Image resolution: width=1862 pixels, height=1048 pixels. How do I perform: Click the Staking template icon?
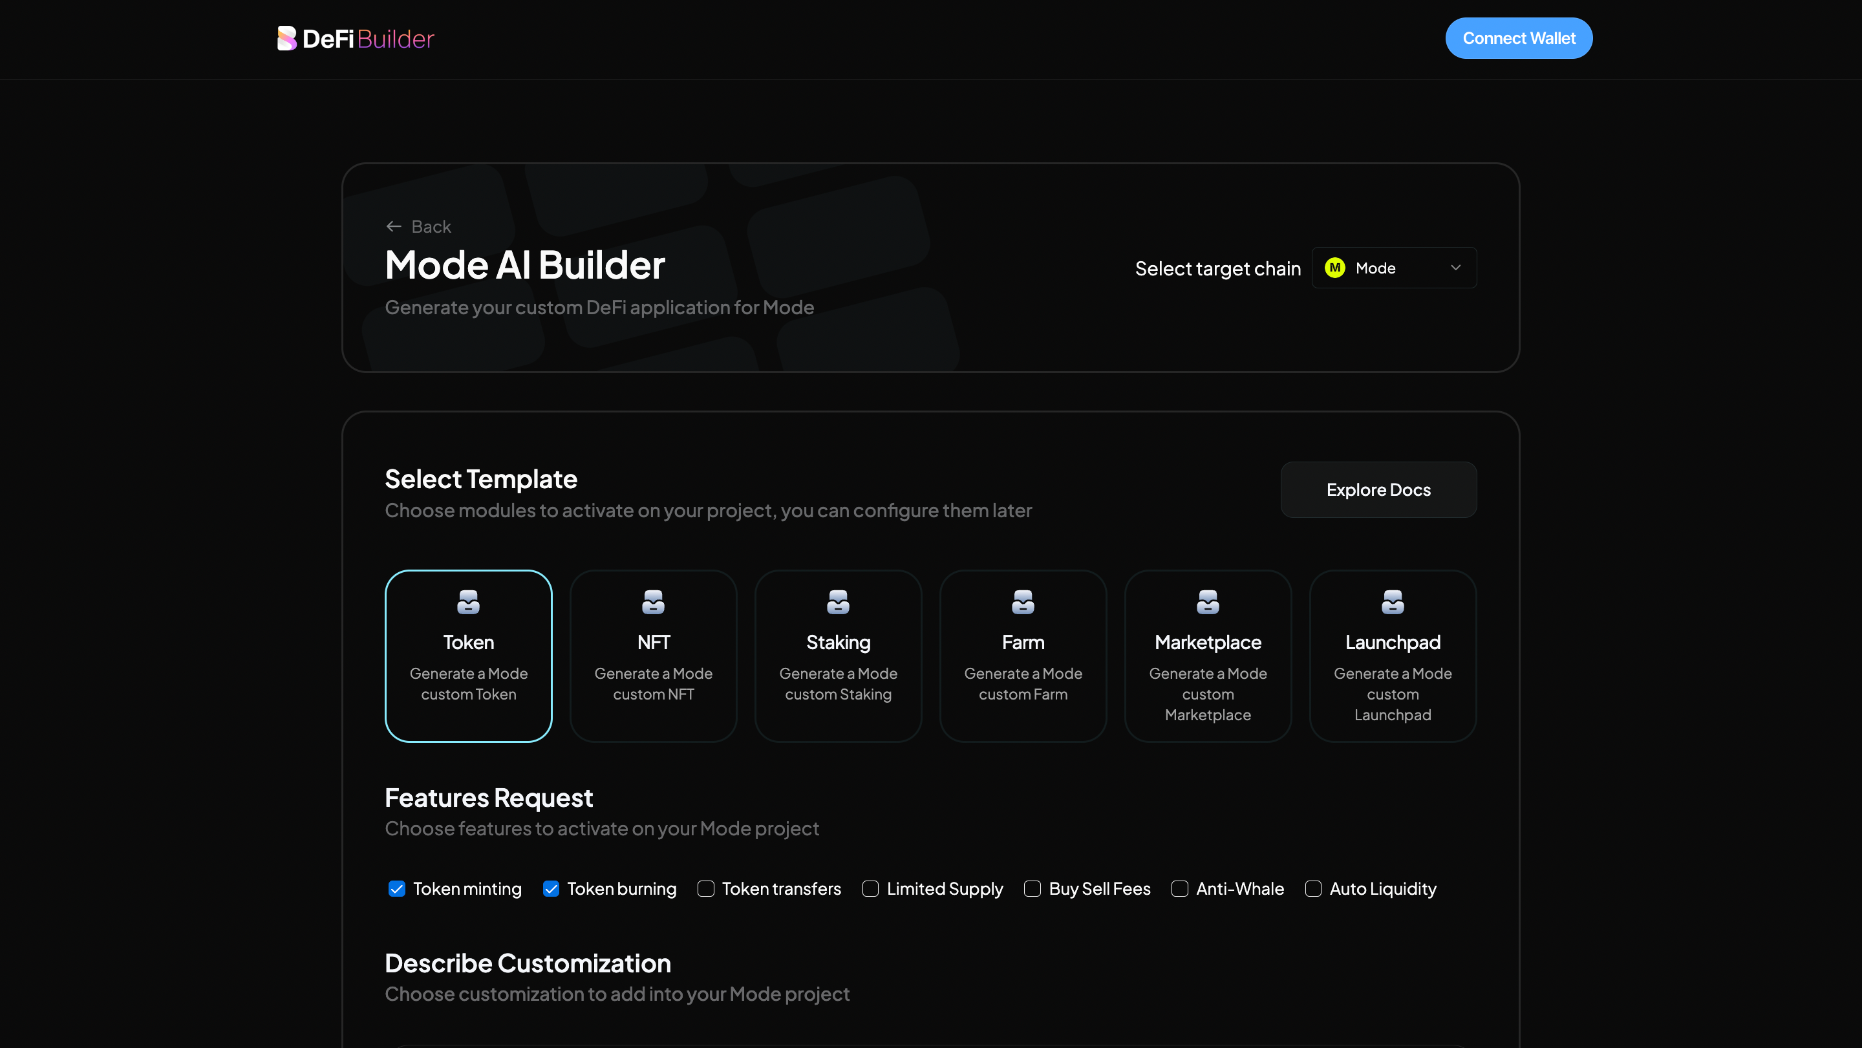[x=838, y=602]
